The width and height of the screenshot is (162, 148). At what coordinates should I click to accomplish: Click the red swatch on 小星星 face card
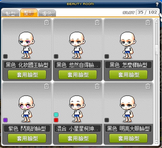pyautogui.click(x=56, y=120)
